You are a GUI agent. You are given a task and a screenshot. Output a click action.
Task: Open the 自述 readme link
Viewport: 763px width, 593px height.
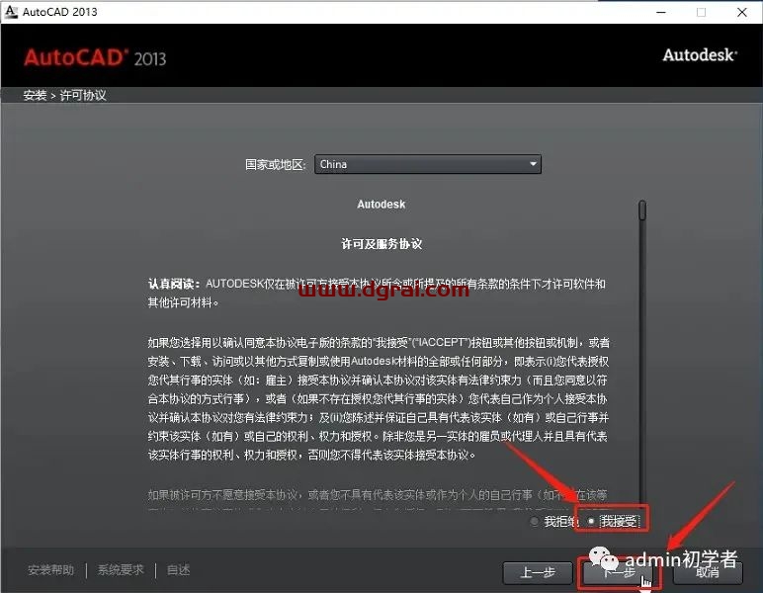pos(178,569)
